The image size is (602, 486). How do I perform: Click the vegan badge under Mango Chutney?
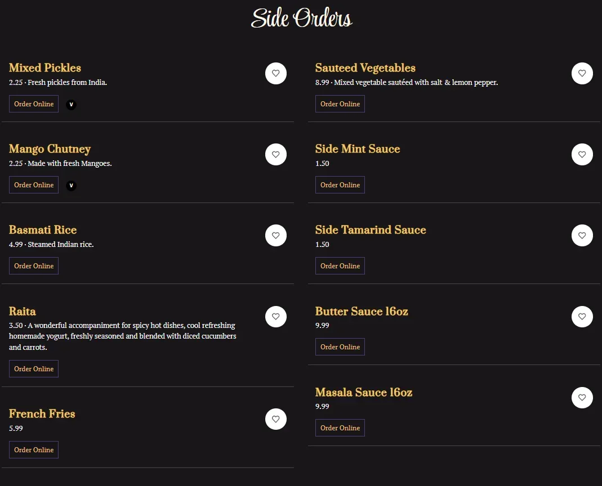point(71,185)
